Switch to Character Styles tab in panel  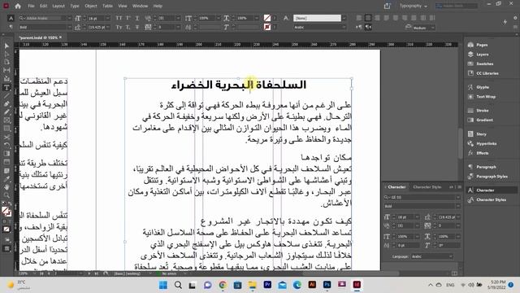pyautogui.click(x=427, y=187)
